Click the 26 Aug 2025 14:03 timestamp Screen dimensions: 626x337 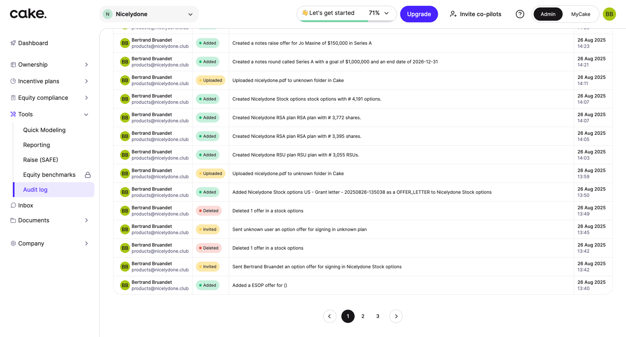click(592, 155)
